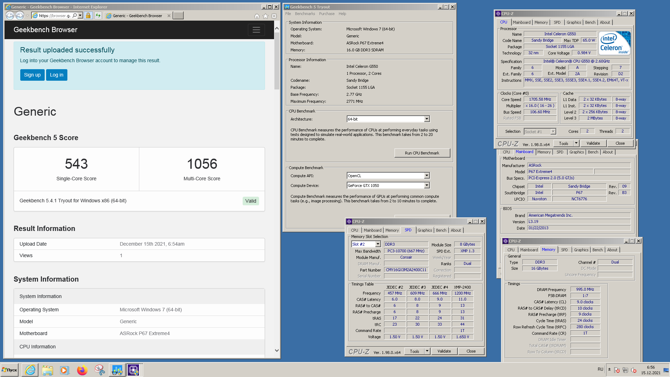Open volume speaker icon in tray
This screenshot has width=670, height=377.
pyautogui.click(x=634, y=370)
